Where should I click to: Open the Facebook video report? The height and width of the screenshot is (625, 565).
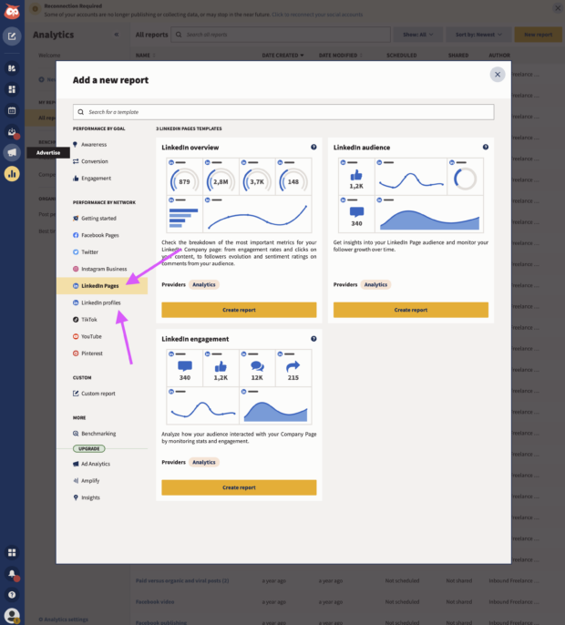click(x=155, y=602)
